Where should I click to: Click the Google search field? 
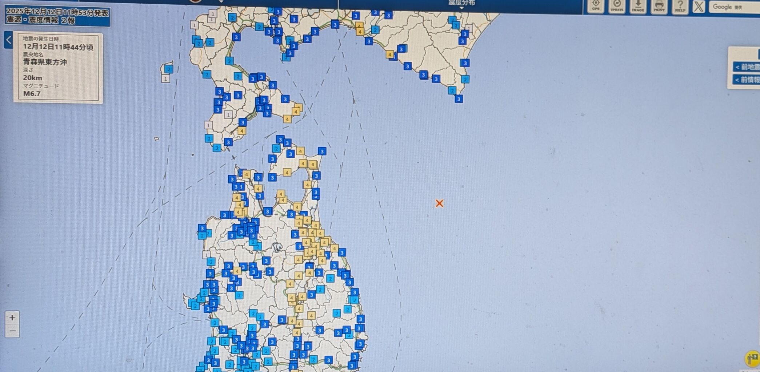coord(734,7)
